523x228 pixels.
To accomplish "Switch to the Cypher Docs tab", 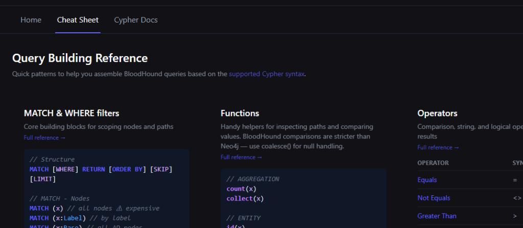I will click(135, 20).
